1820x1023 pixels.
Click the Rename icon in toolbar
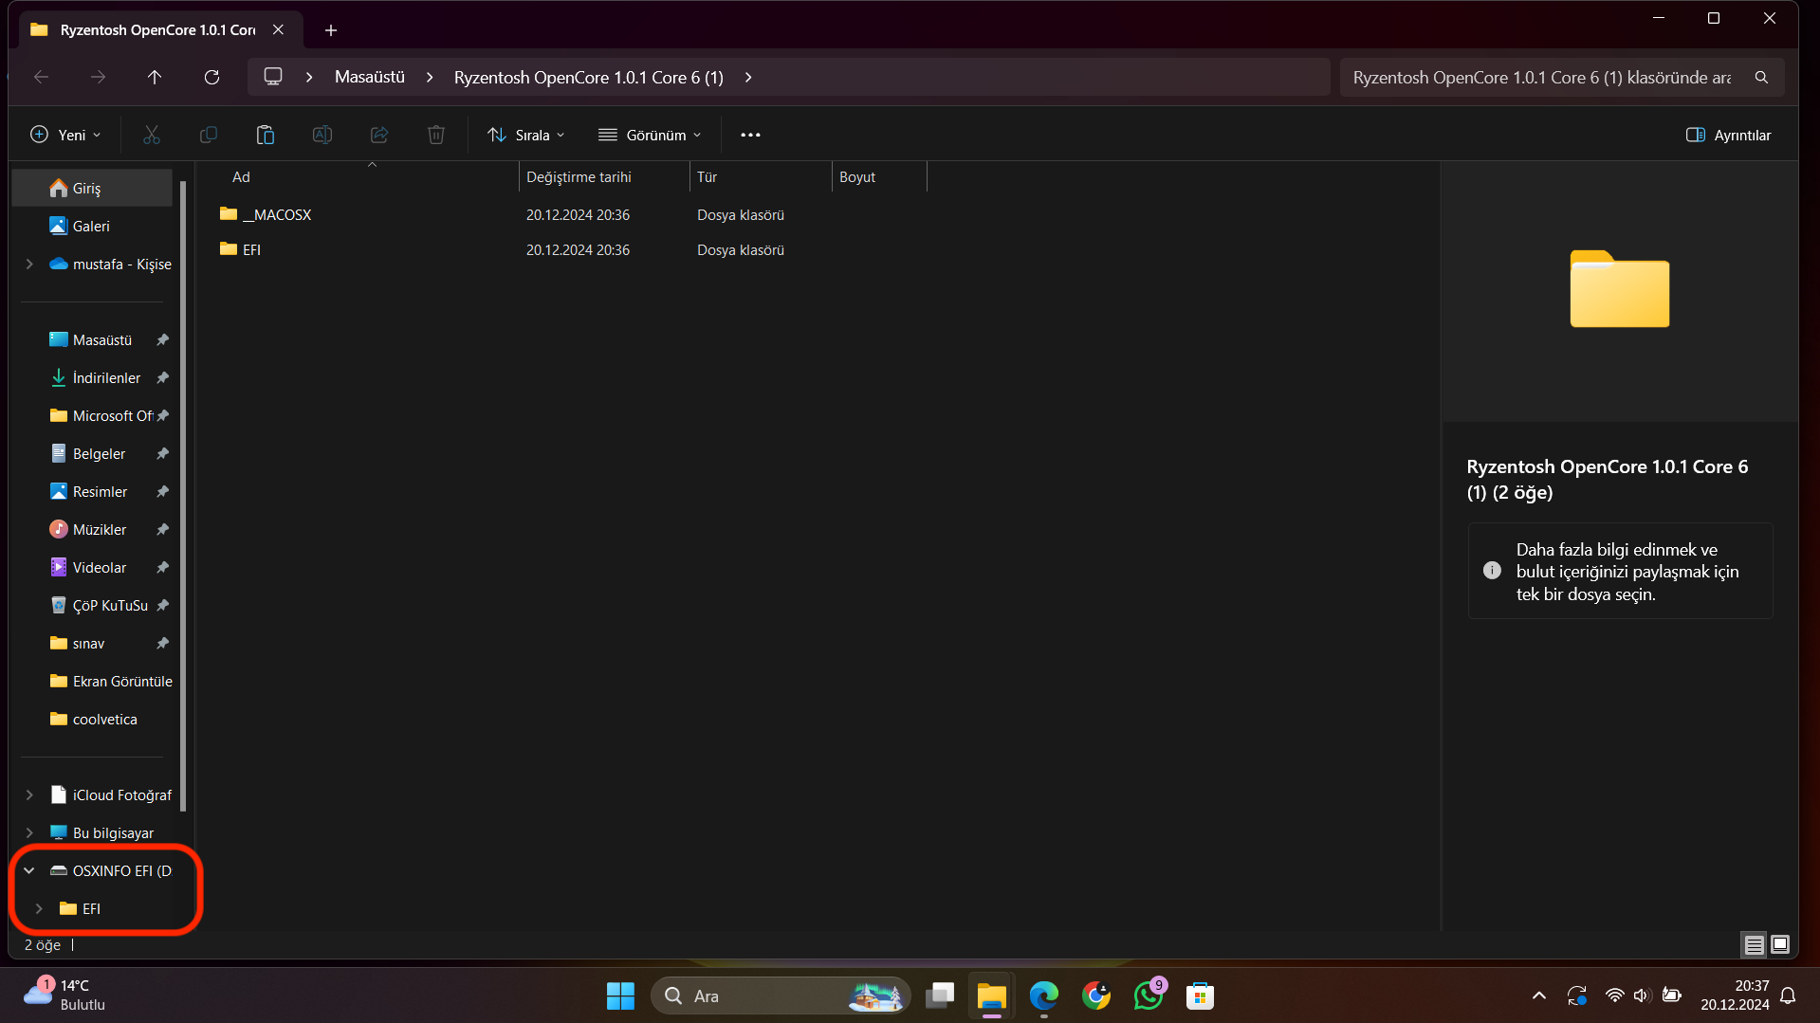tap(322, 135)
